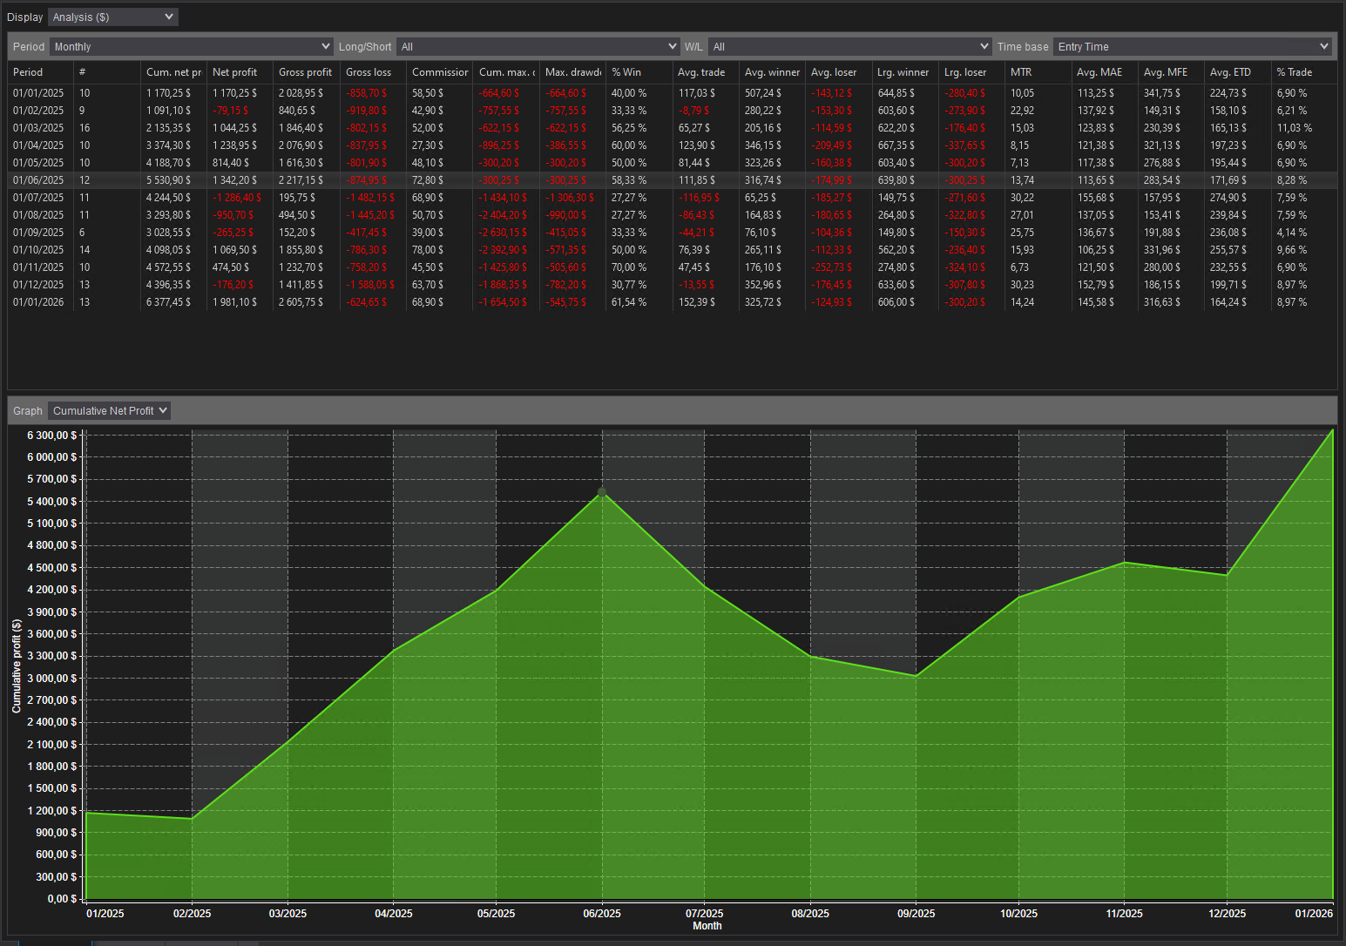The image size is (1346, 946).
Task: Select the 01/01/2026 table row
Action: click(348, 302)
